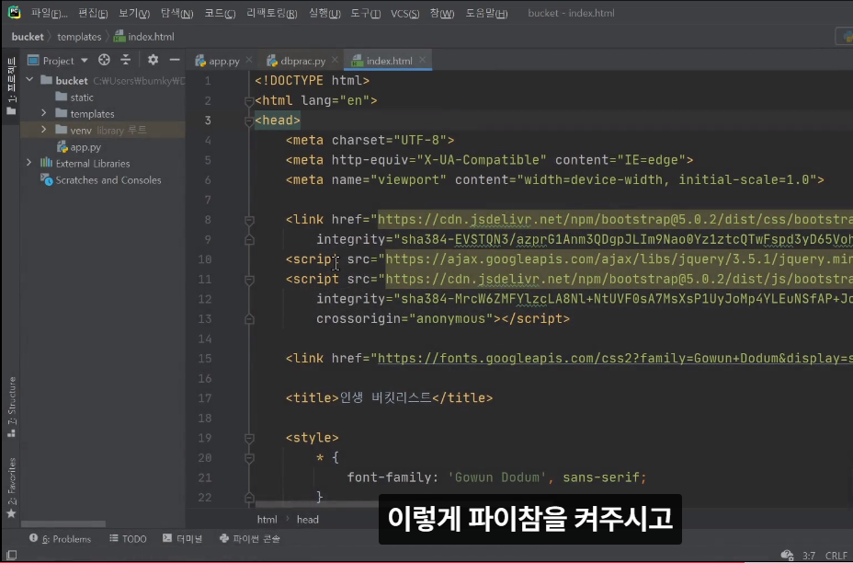Image resolution: width=853 pixels, height=563 pixels.
Task: Click templates in the breadcrumb path
Action: click(79, 37)
